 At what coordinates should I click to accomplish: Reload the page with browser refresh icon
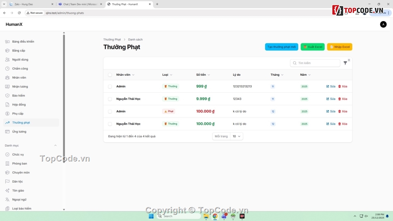click(19, 13)
